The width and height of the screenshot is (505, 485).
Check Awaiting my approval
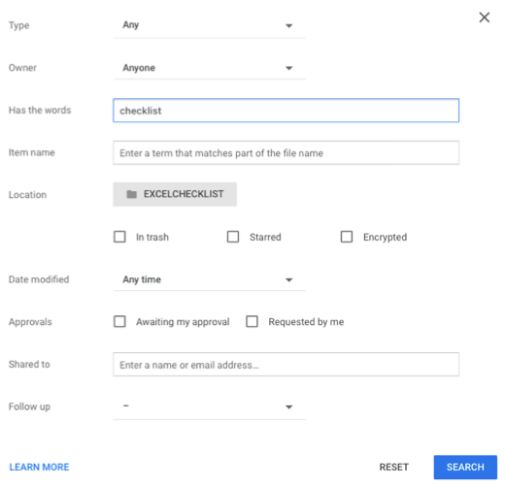pyautogui.click(x=119, y=322)
